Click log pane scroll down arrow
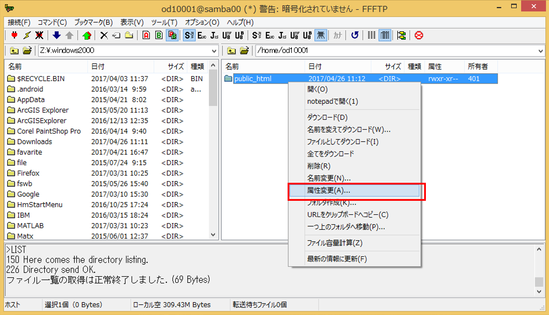This screenshot has height=315, width=549. 539,292
